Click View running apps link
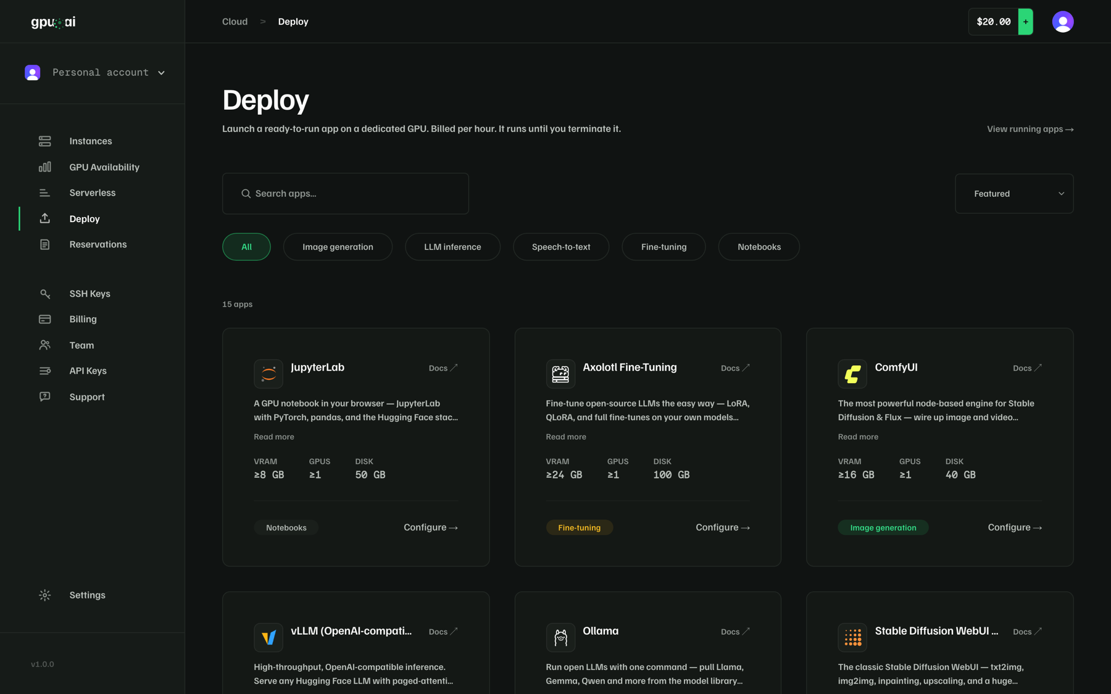1111x694 pixels. pyautogui.click(x=1030, y=129)
